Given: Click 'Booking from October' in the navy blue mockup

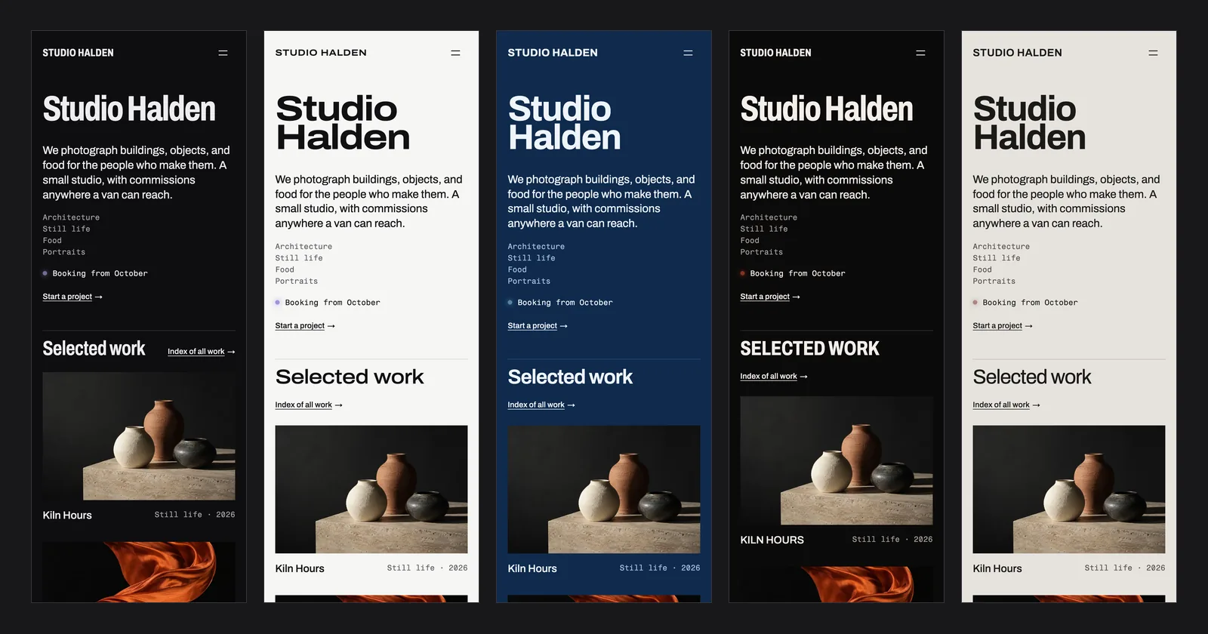Looking at the screenshot, I should click(x=565, y=303).
